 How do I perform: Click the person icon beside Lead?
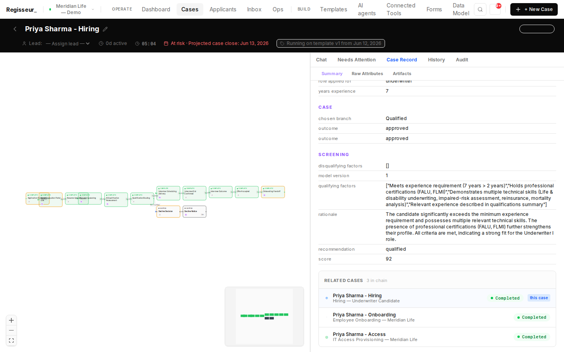coord(24,43)
